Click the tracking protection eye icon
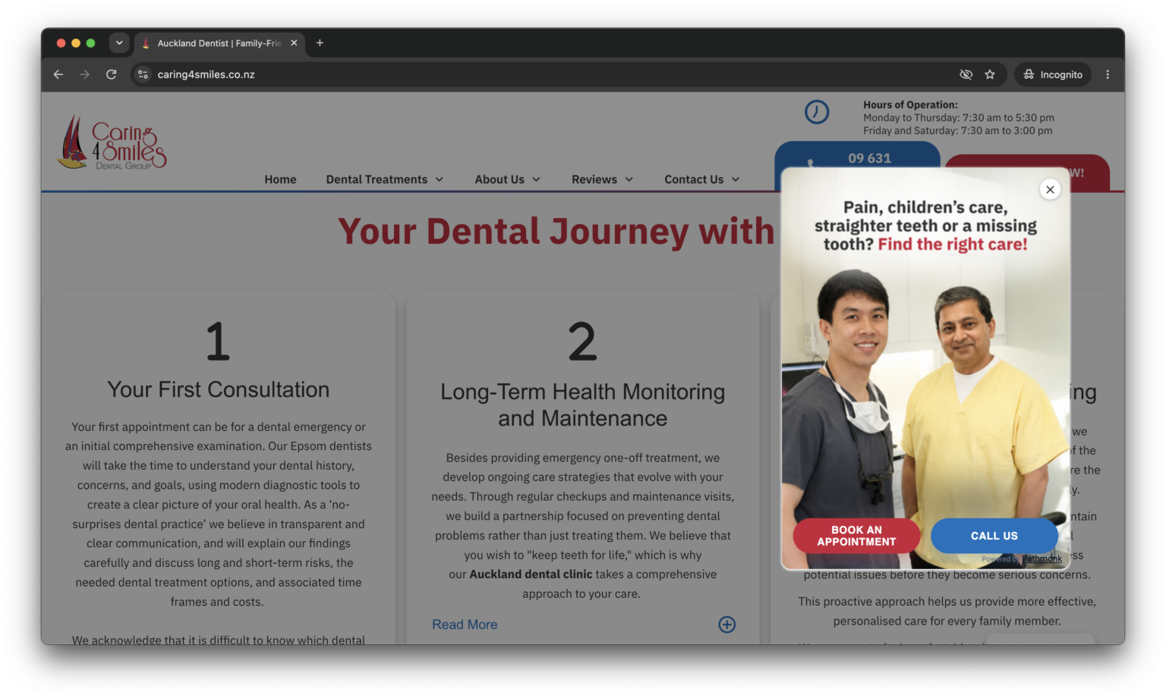Screen dimensions: 1166x699 (x=966, y=74)
